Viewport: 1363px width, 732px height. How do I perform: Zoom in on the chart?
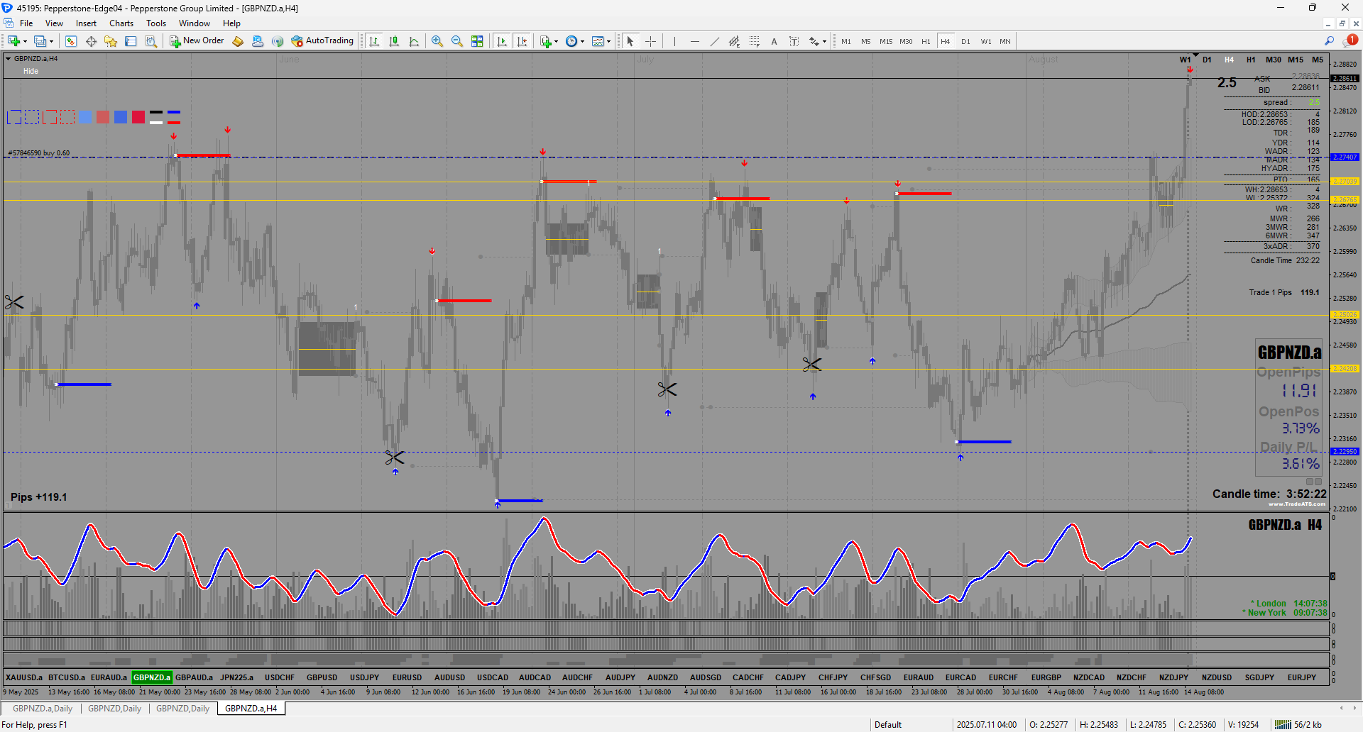[x=437, y=41]
